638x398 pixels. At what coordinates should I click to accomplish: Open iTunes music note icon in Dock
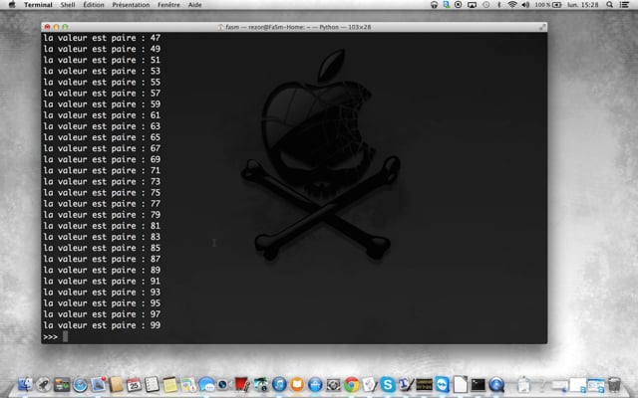[x=279, y=384]
